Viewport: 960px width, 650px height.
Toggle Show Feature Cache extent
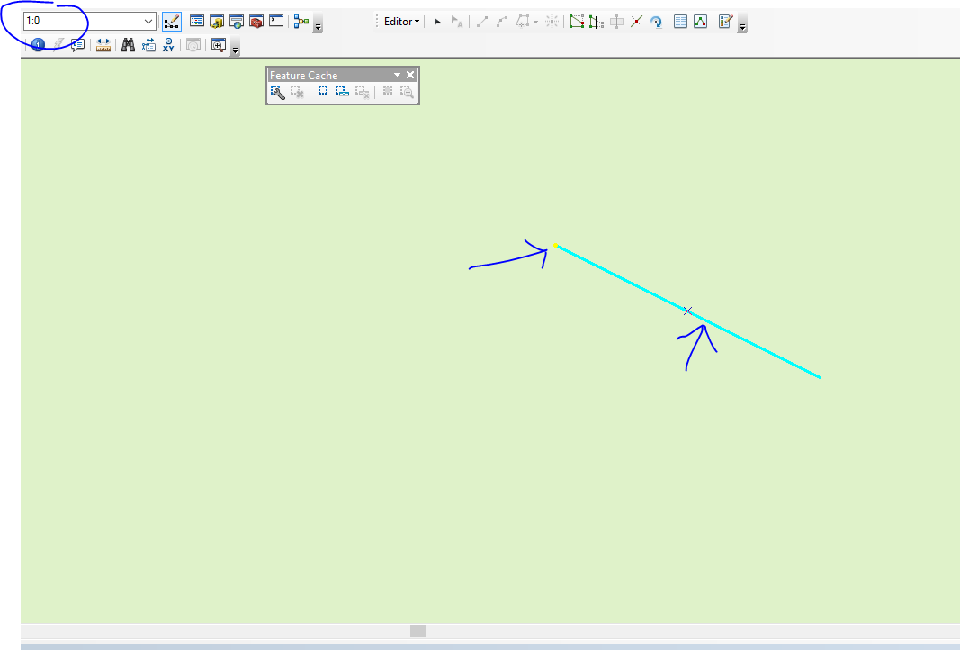click(388, 92)
